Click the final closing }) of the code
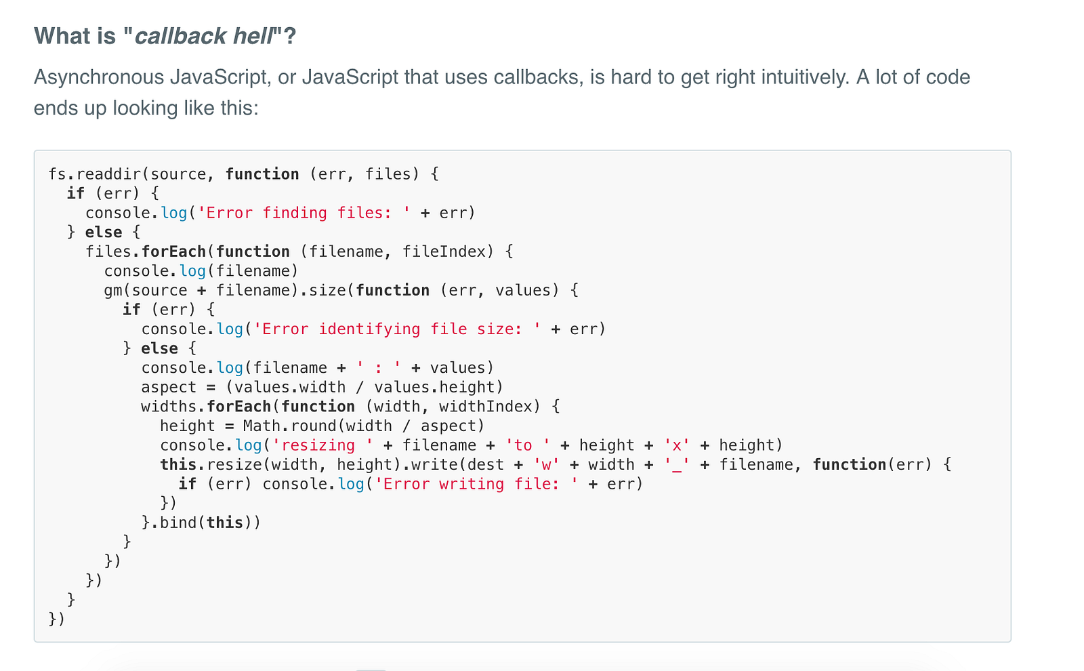1084x671 pixels. (57, 619)
